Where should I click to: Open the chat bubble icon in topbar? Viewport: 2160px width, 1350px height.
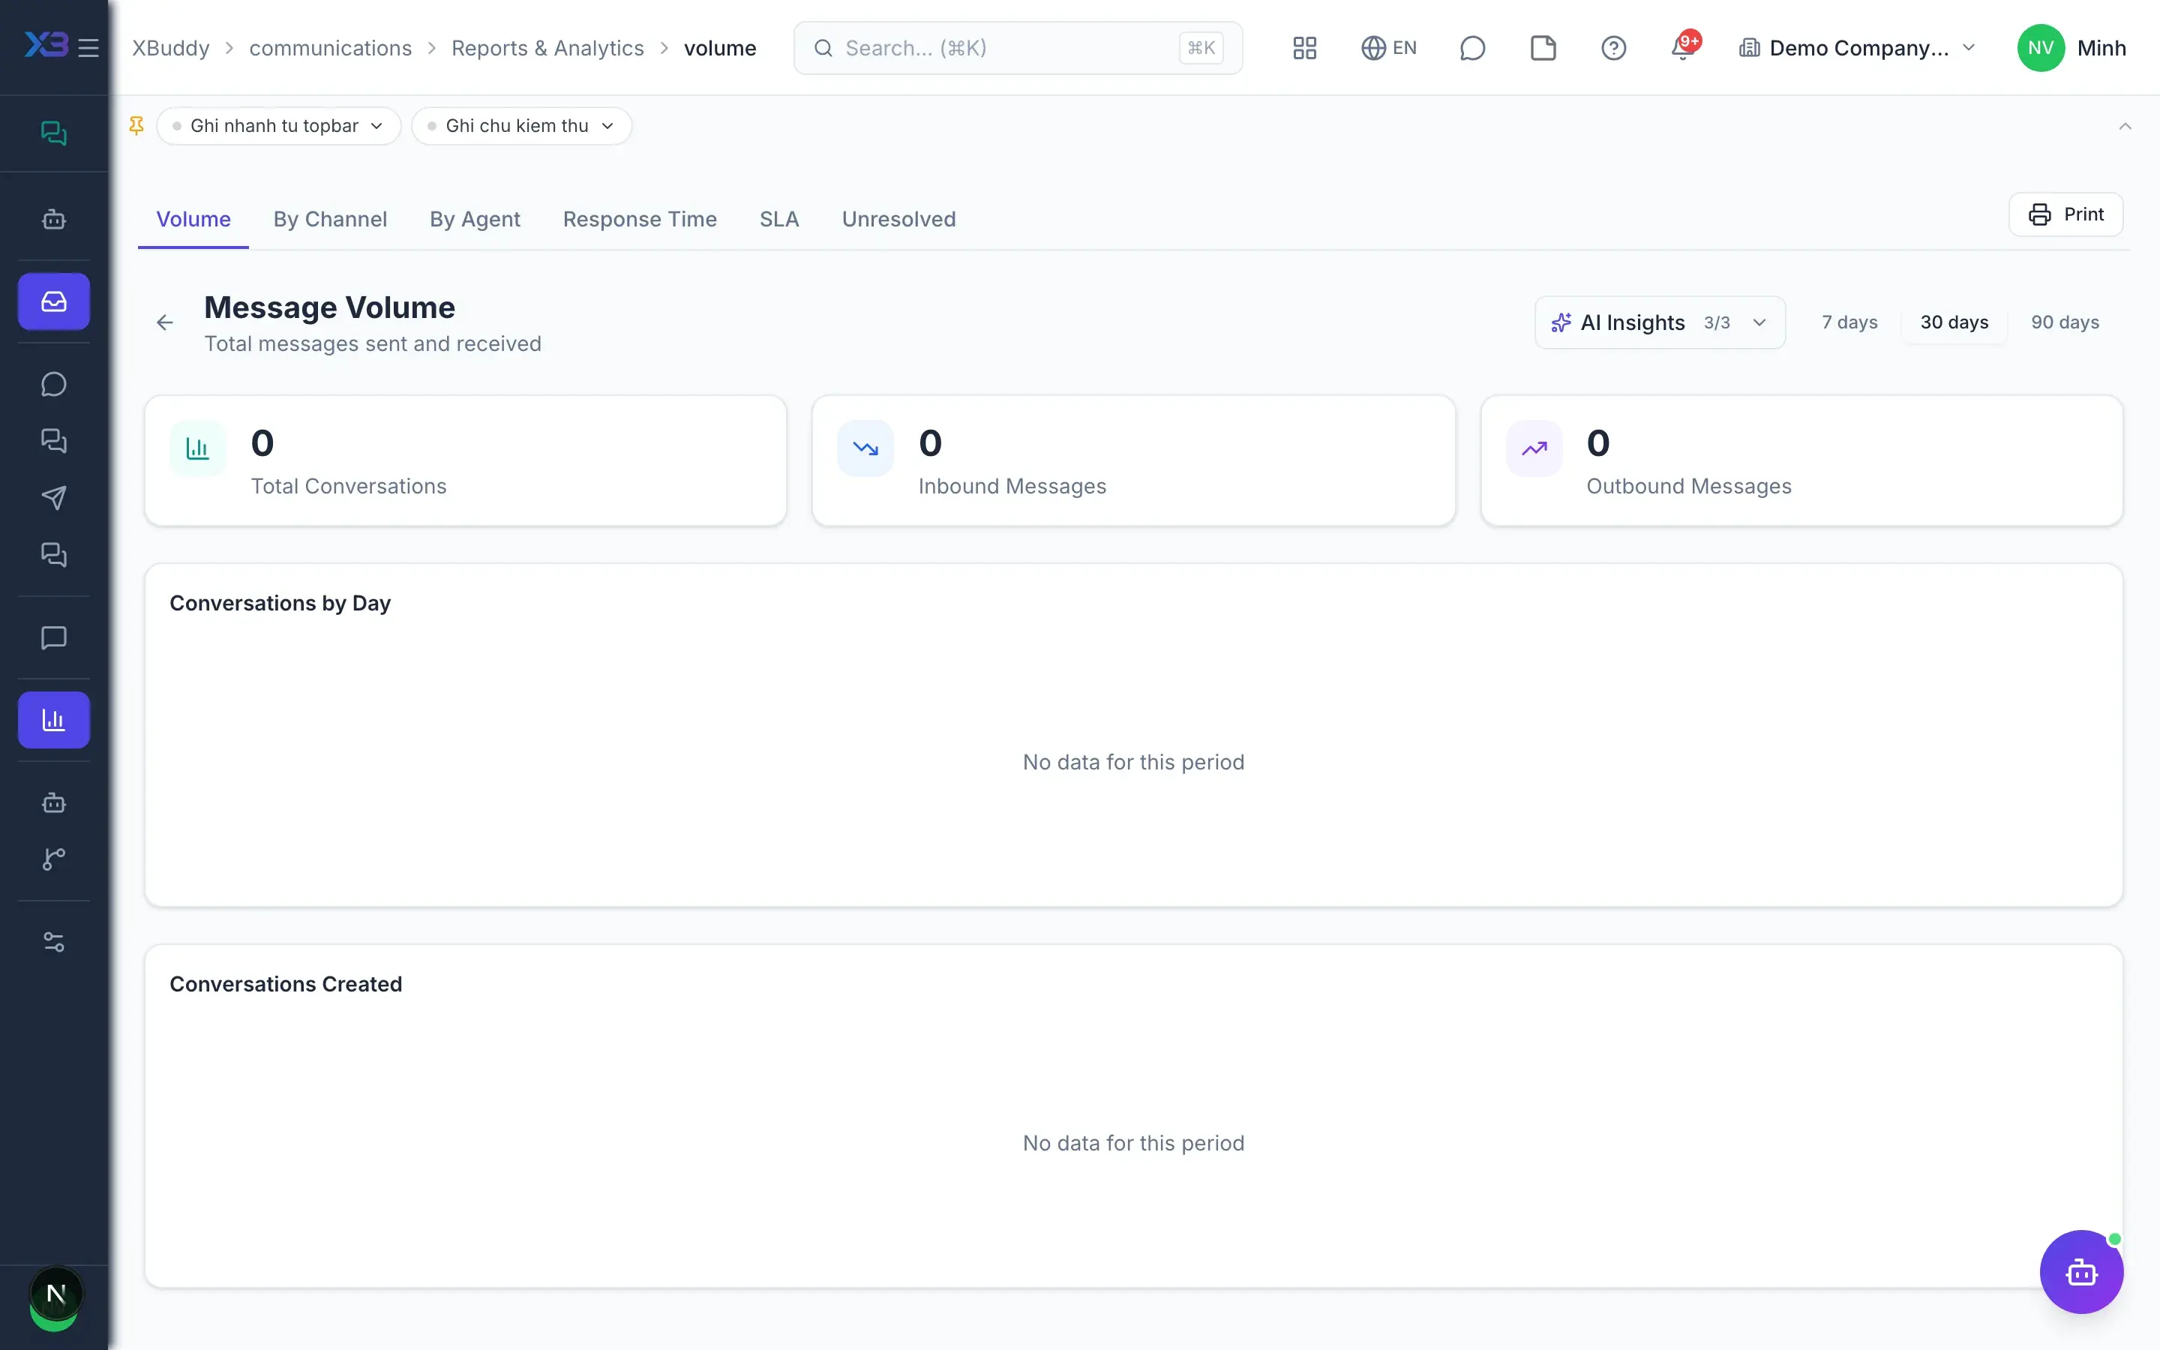(1471, 48)
